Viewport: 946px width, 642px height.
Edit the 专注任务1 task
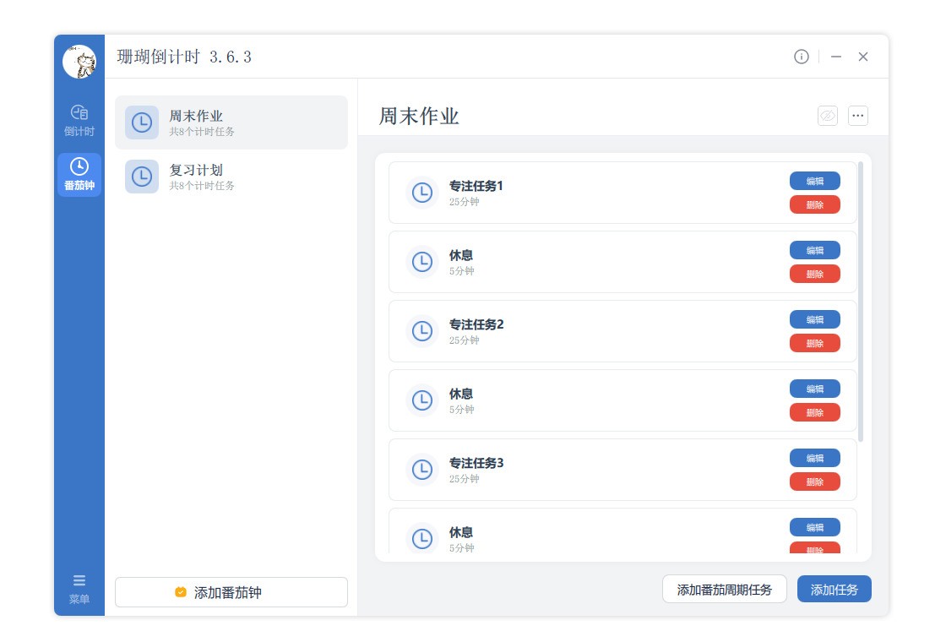(x=814, y=181)
